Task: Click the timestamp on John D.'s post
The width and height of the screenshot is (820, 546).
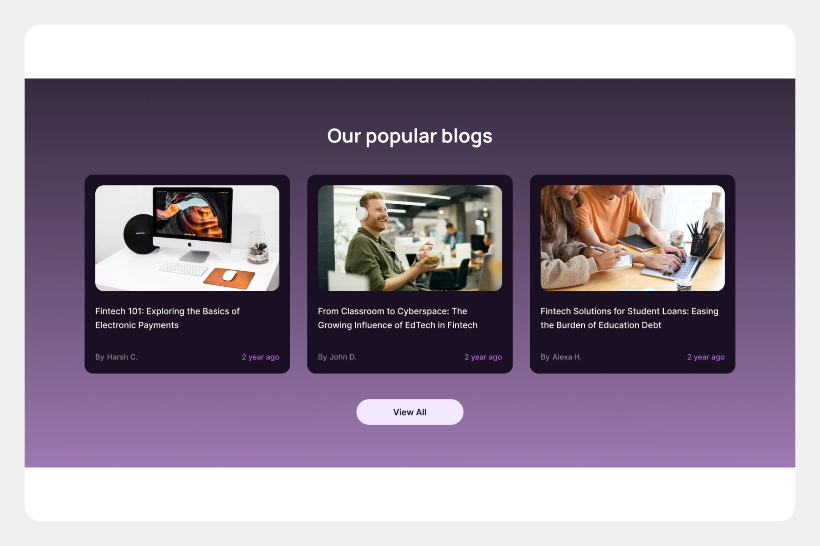Action: [x=483, y=357]
